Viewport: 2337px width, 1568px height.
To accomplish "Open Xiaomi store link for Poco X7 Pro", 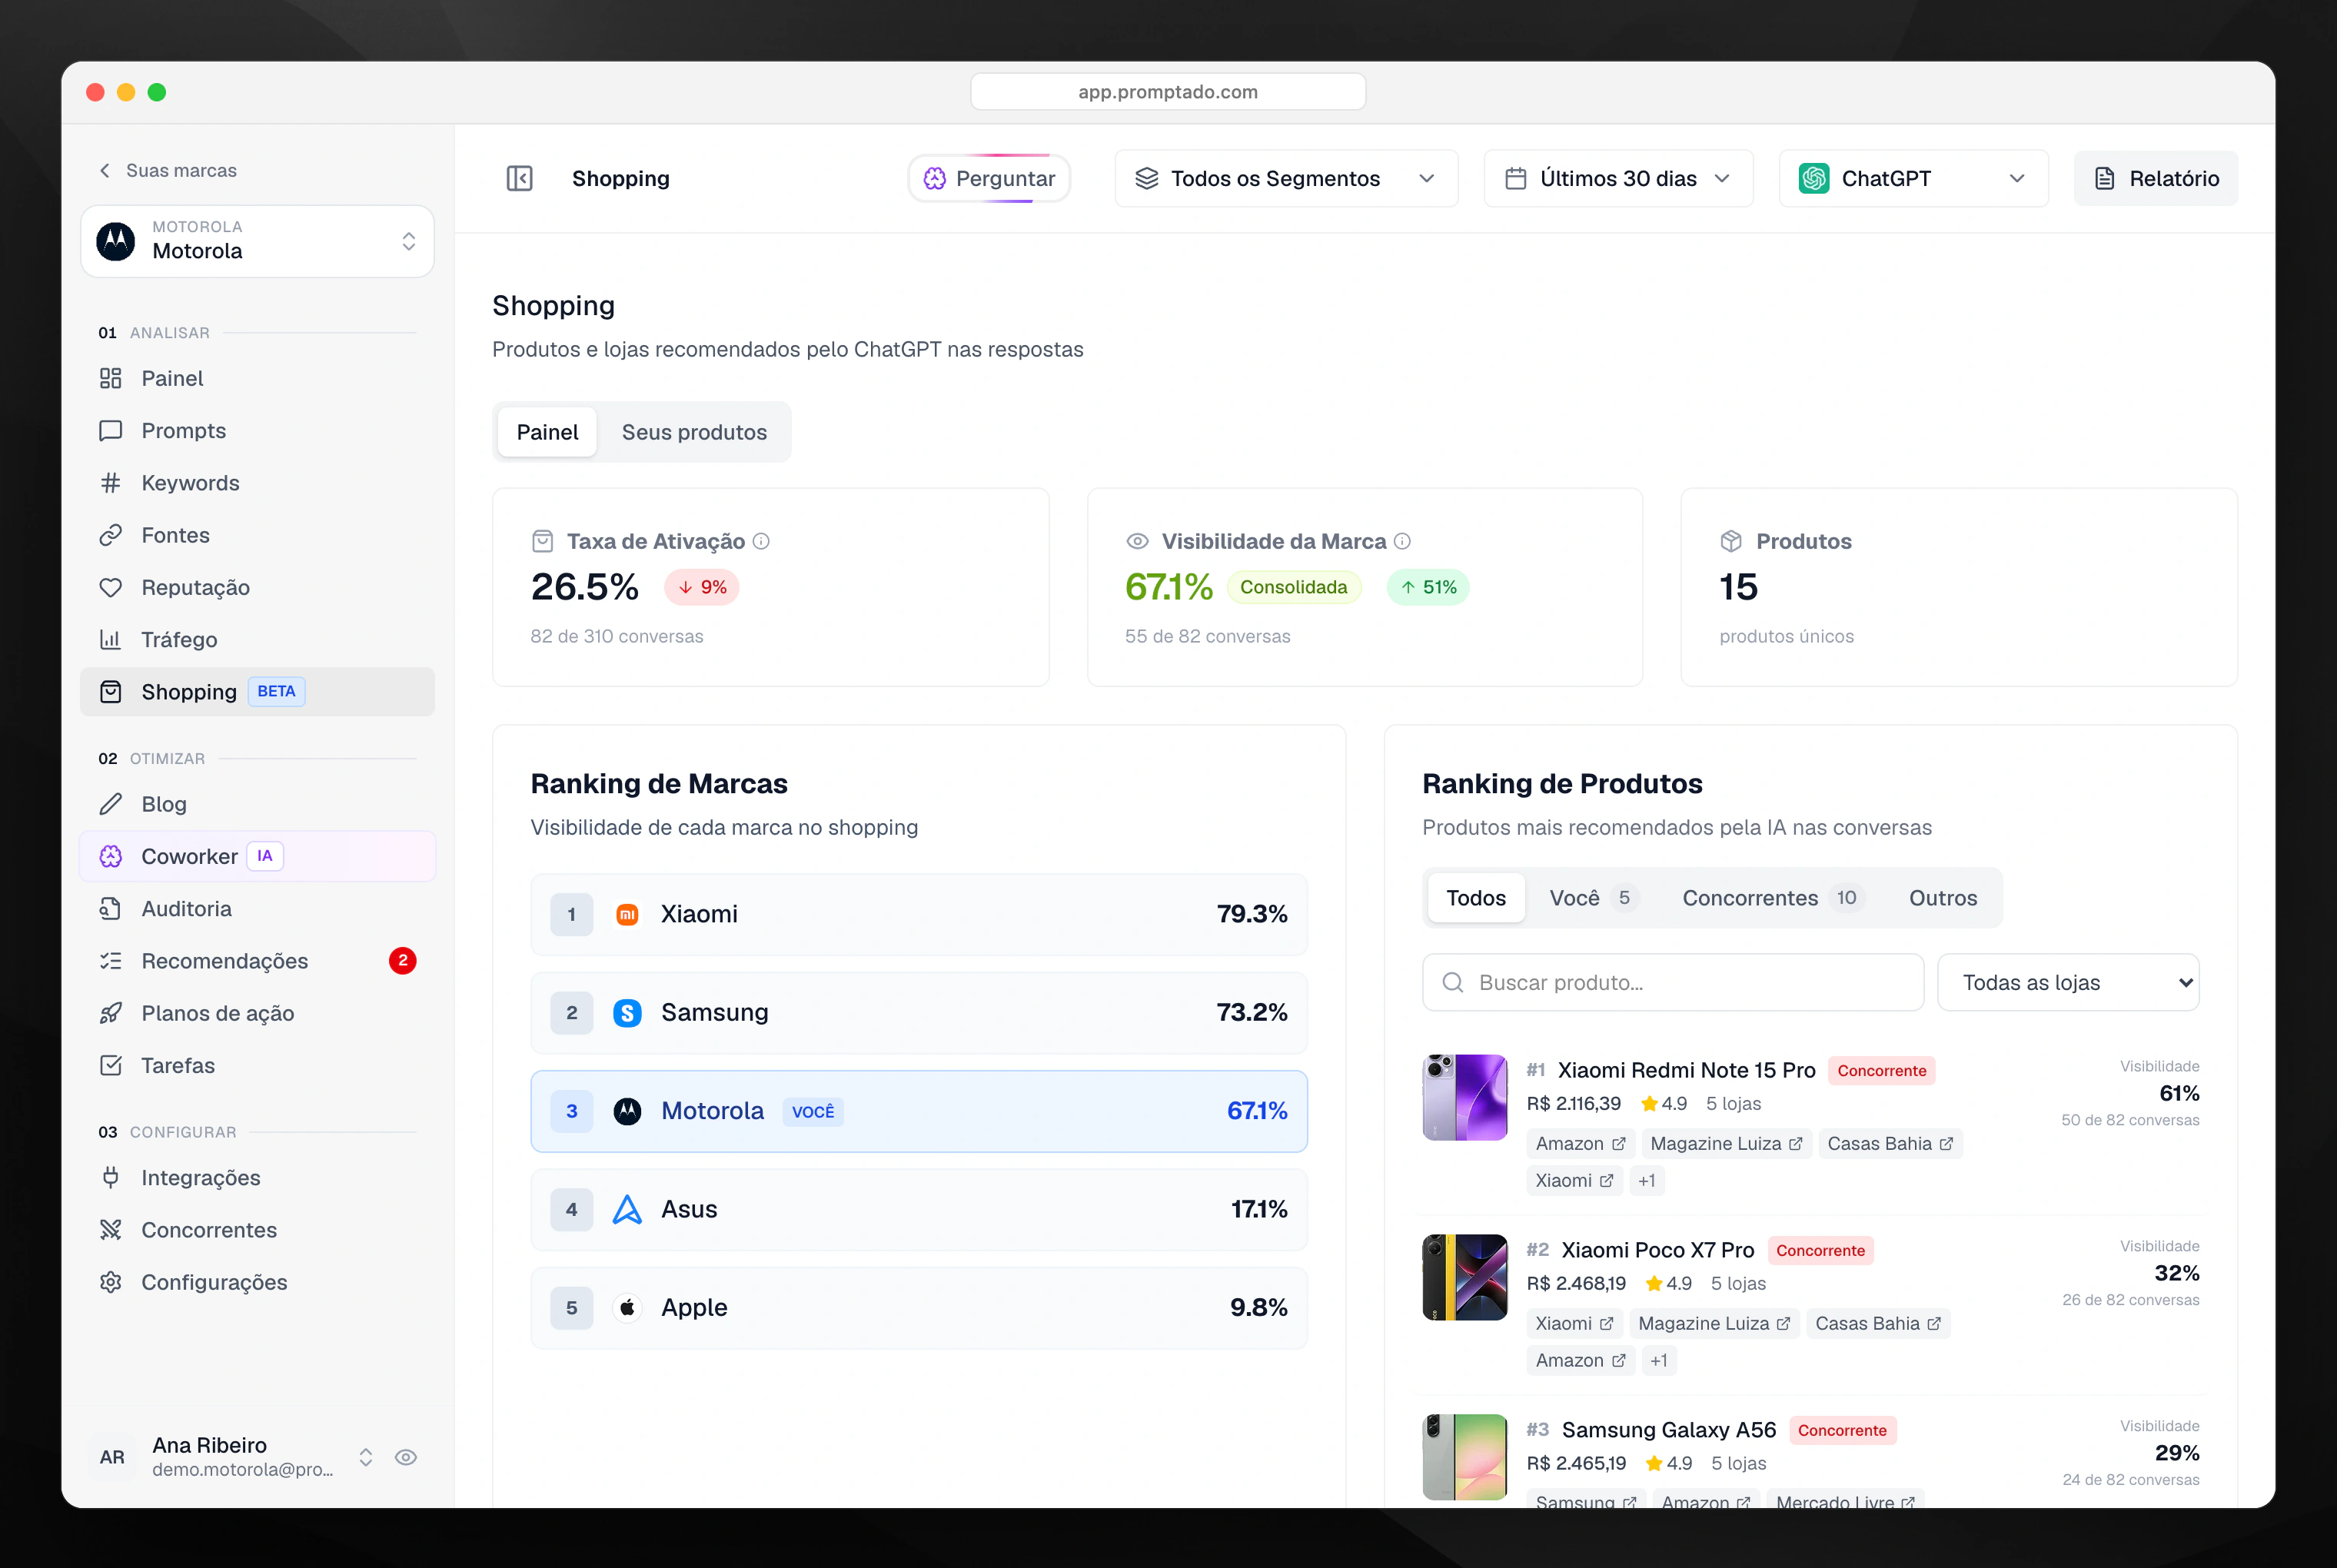I will click(x=1574, y=1323).
